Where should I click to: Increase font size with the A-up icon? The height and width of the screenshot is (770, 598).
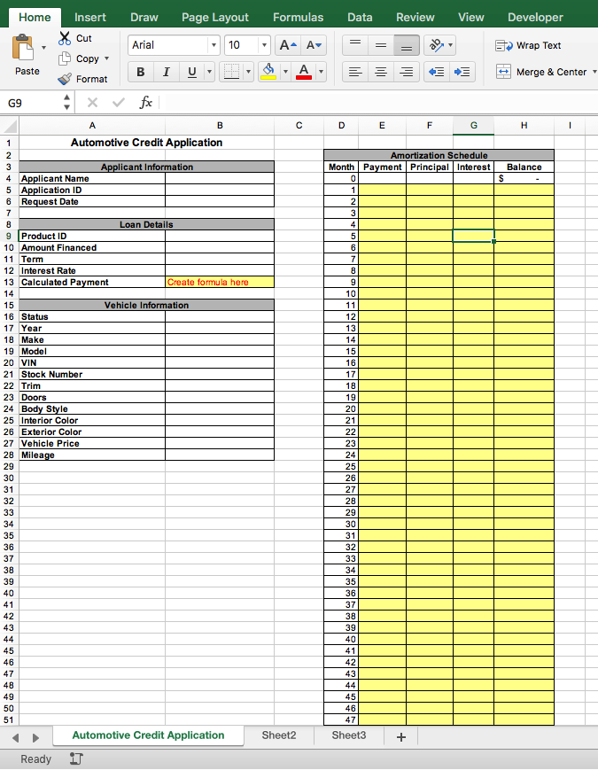288,45
